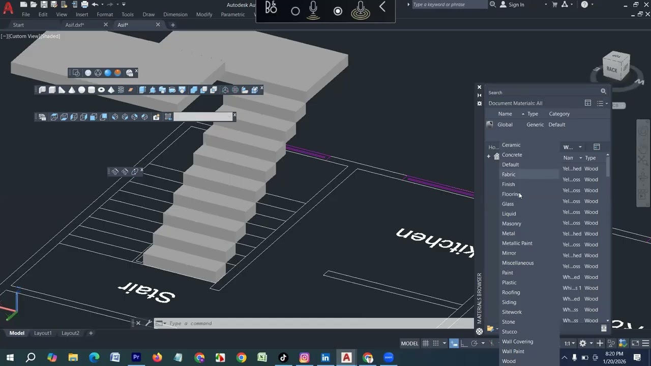Viewport: 651px width, 366px height.
Task: Select the Box solid tool
Action: pos(52,90)
